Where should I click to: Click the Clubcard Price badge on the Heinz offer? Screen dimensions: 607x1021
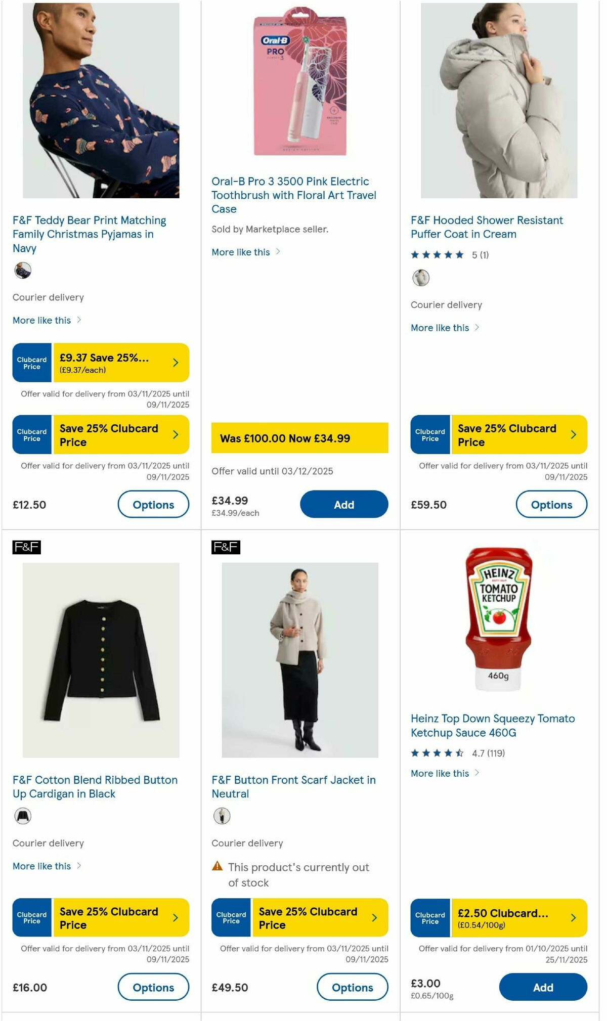(430, 917)
